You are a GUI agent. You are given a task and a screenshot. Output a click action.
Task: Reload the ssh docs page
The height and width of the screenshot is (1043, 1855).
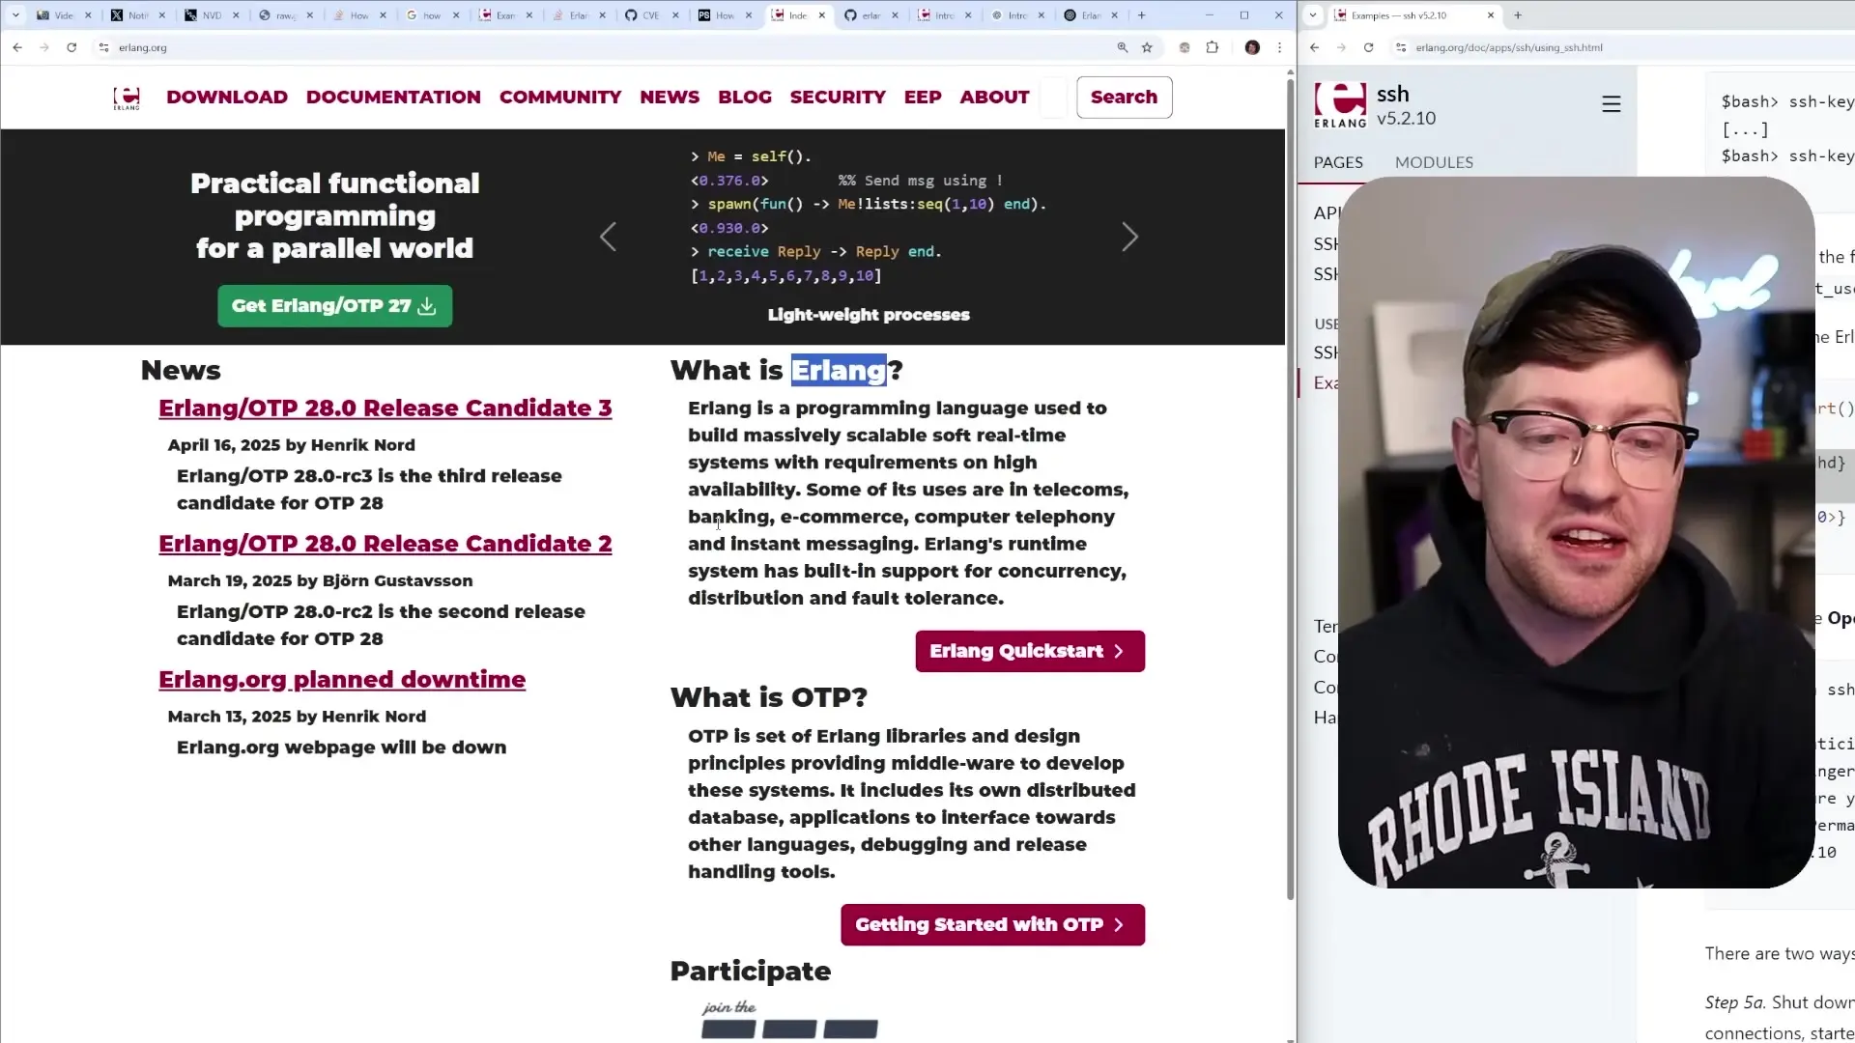click(1369, 47)
